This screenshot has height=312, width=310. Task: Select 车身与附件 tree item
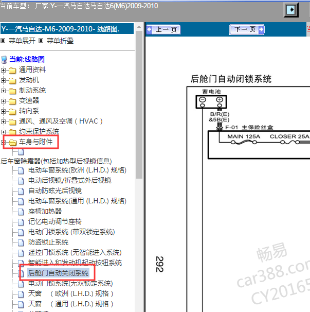click(36, 142)
